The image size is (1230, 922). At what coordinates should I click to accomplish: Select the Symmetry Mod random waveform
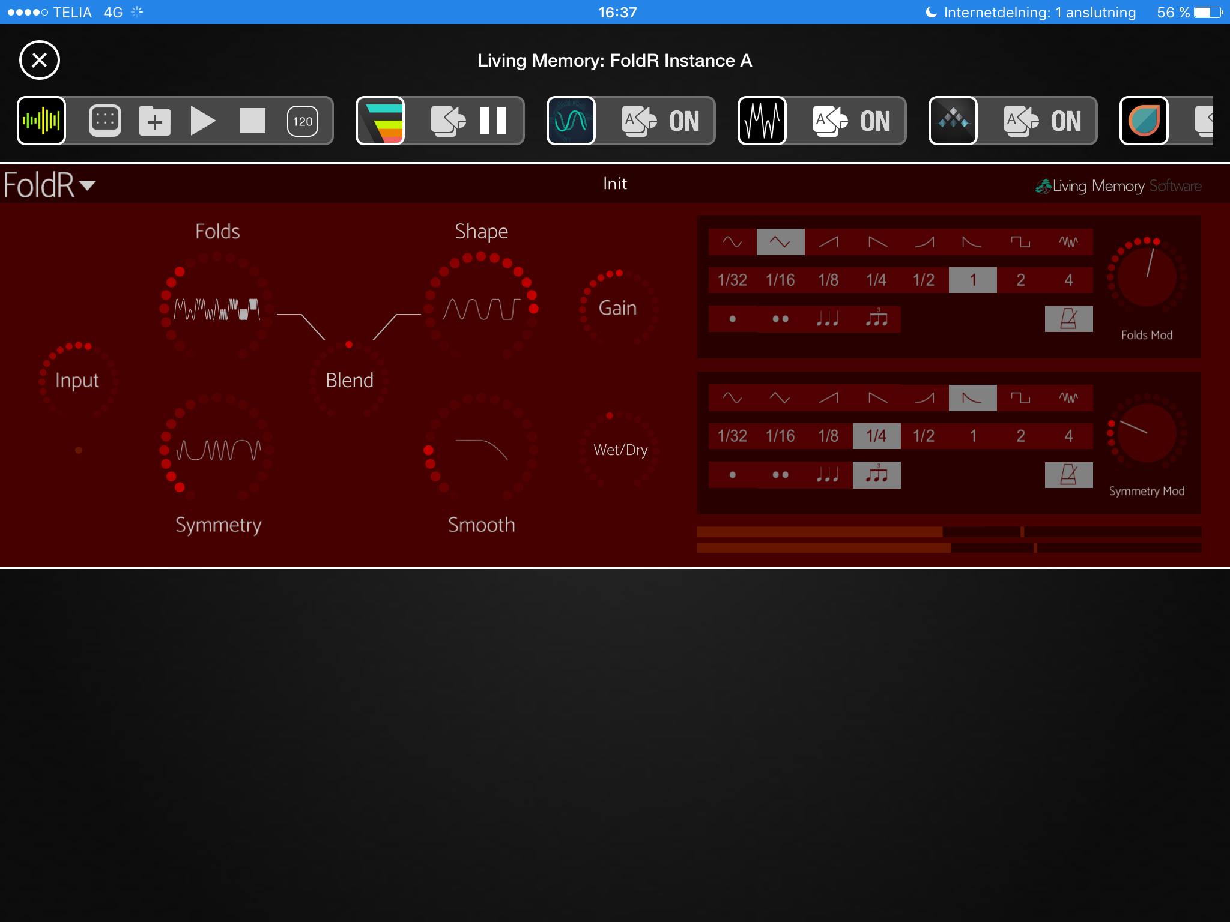pyautogui.click(x=1069, y=398)
